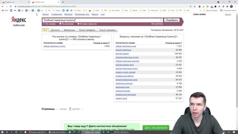Click the Яндекс logo
Viewport: 238px width, 134px height.
point(19,20)
